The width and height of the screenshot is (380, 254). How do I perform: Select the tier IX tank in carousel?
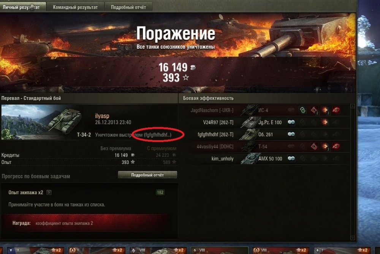coord(35,250)
